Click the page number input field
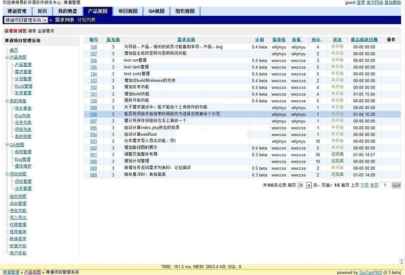Viewport: 405px width, 275px height. 386,186
